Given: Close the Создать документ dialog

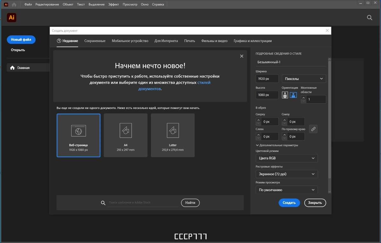Looking at the screenshot, I should click(327, 31).
